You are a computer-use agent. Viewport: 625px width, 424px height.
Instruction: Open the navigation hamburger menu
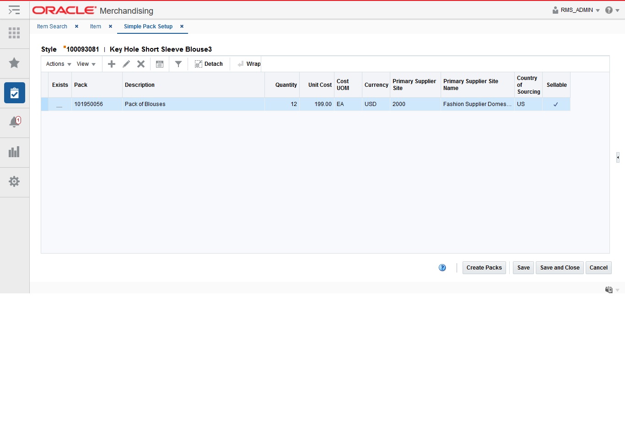(14, 10)
